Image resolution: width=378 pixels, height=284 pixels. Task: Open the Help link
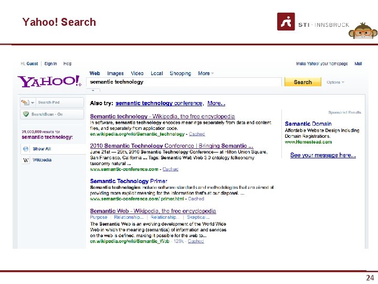(x=68, y=64)
